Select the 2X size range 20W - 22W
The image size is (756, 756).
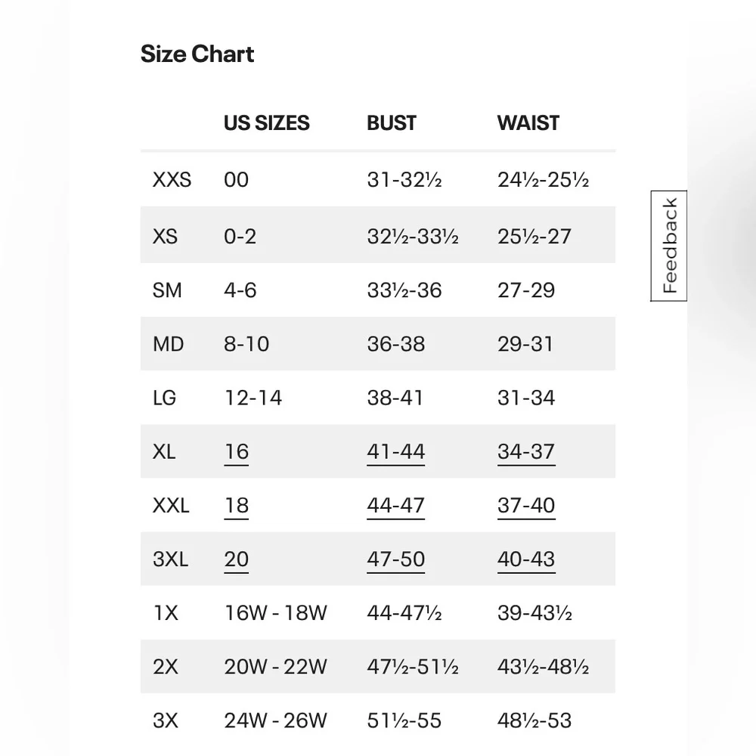[x=276, y=667]
